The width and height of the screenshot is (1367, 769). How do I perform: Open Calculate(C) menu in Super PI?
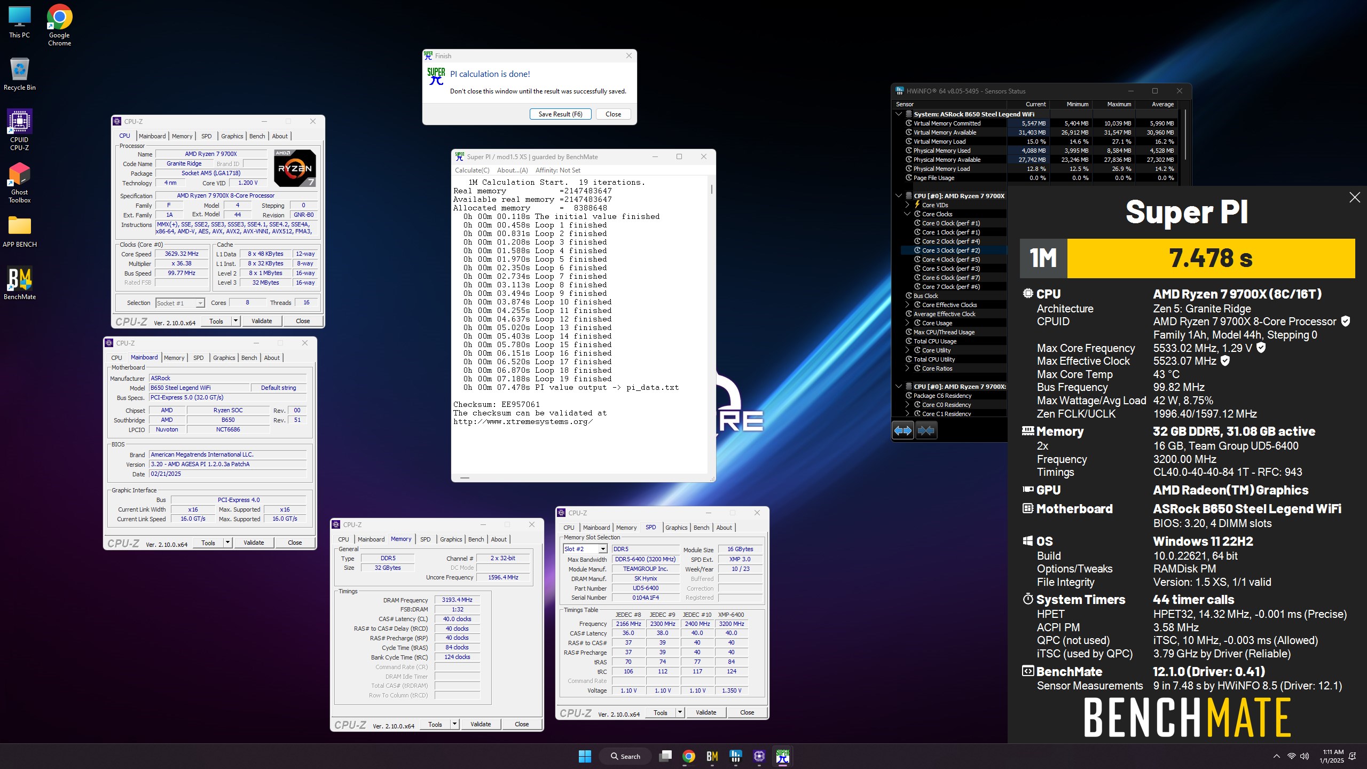click(472, 170)
